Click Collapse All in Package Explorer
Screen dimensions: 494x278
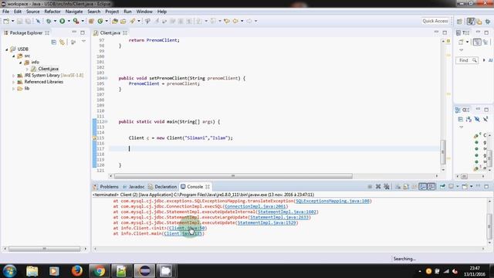54,42
